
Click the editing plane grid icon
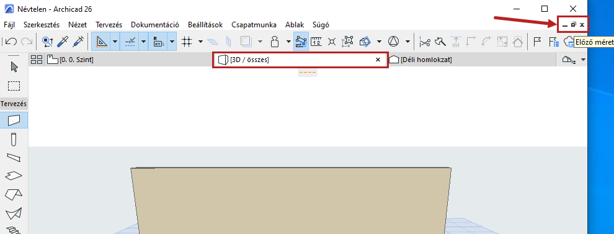pos(213,41)
